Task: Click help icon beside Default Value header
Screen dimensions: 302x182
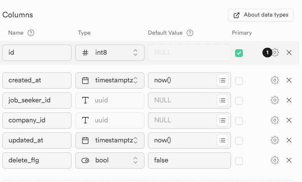Action: pyautogui.click(x=190, y=33)
